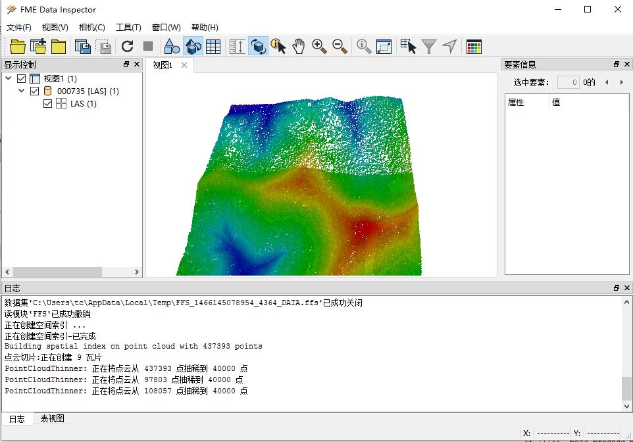Open the 工具(T) menu
This screenshot has width=633, height=442.
(x=128, y=27)
